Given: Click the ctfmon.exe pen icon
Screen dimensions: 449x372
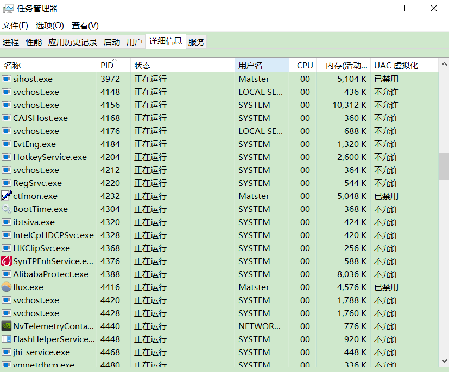Looking at the screenshot, I should coord(7,196).
